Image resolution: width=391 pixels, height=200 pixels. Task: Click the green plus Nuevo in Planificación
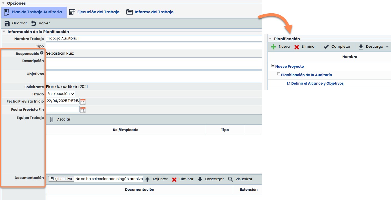pos(273,47)
